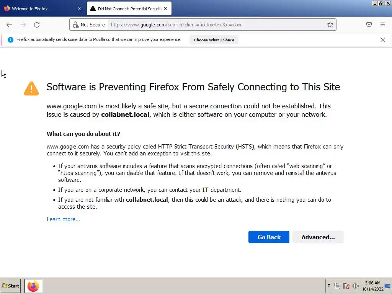Image resolution: width=392 pixels, height=294 pixels.
Task: Click the Firefox logo on the Welcome tab
Action: 7,8
